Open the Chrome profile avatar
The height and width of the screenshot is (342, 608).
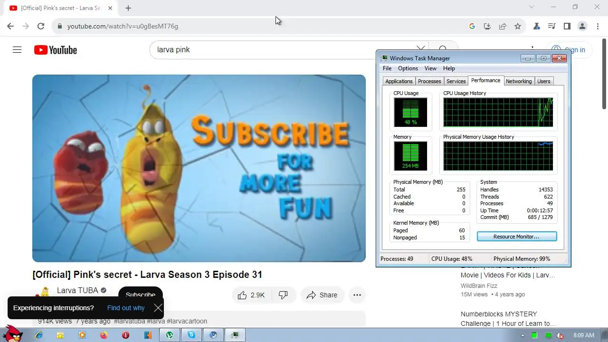582,26
